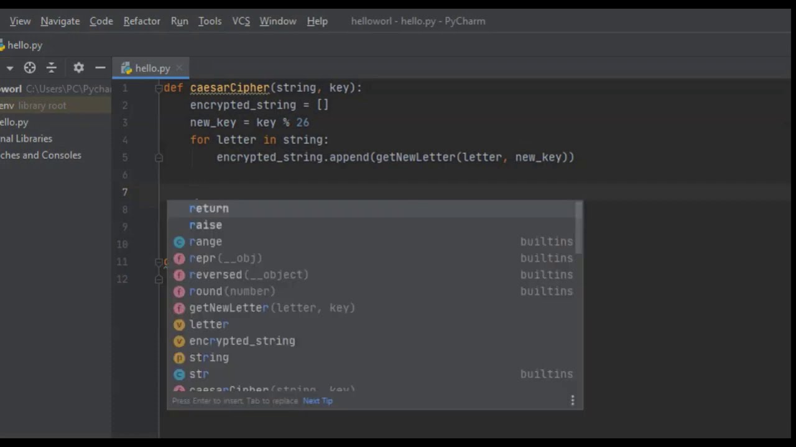Choose the str builtins suggestion
This screenshot has height=447, width=796.
(x=371, y=374)
